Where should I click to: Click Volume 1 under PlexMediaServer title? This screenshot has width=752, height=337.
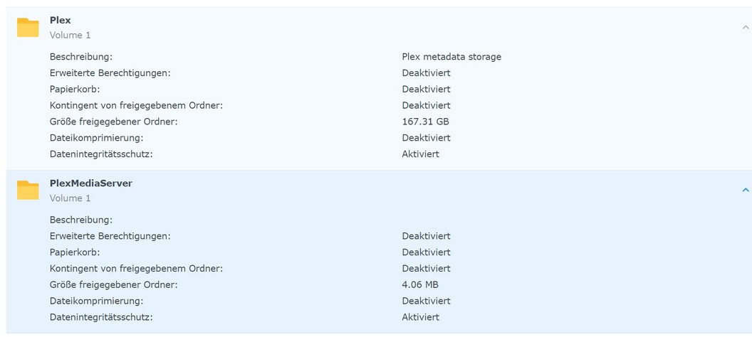(70, 198)
